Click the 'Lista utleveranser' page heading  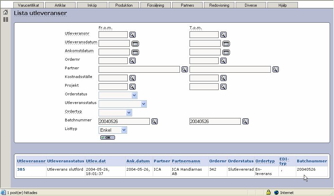click(x=40, y=13)
